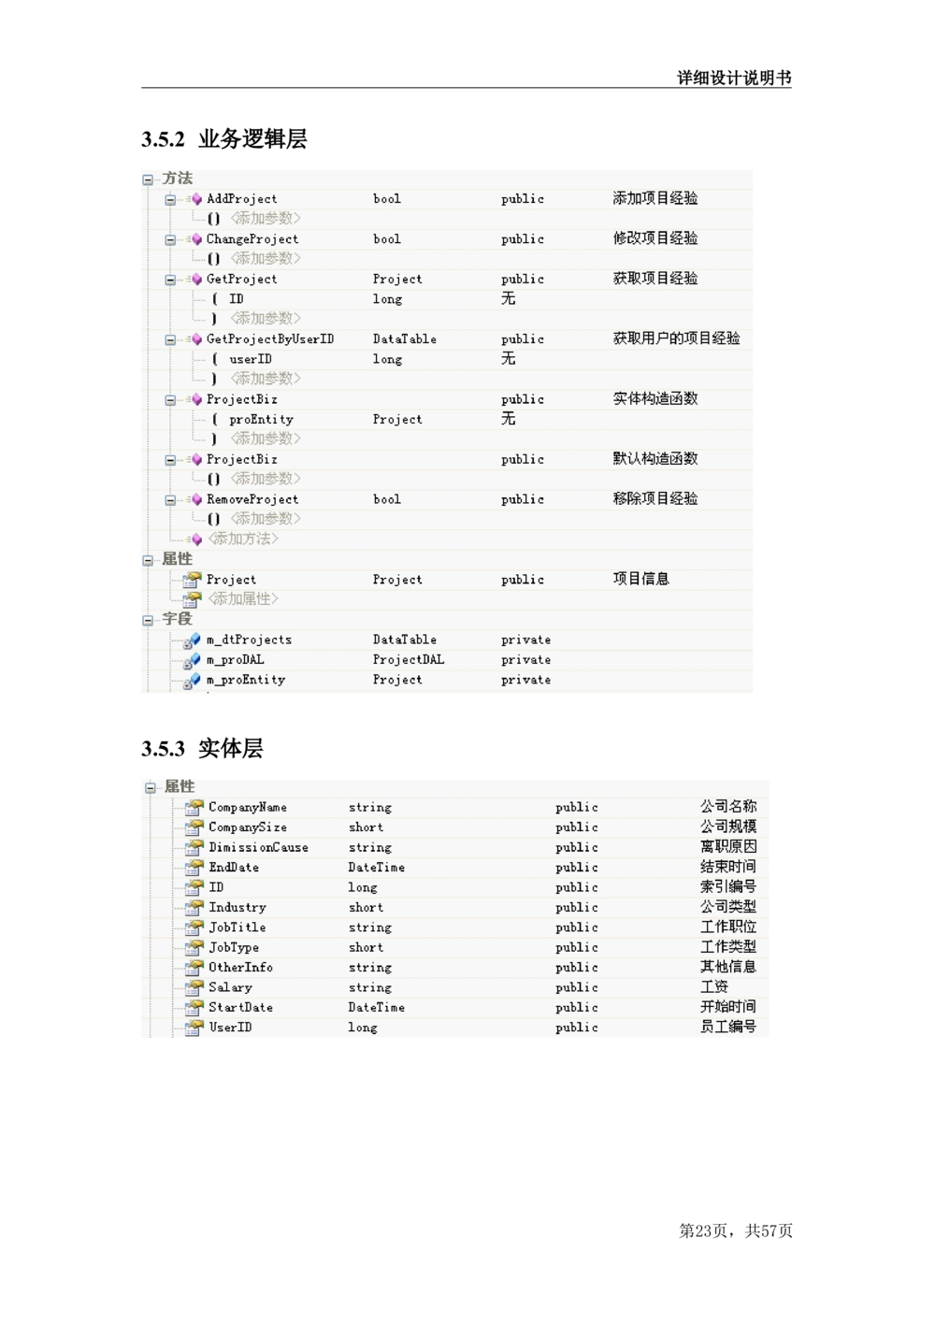Click the Project property icon
Image resolution: width=935 pixels, height=1323 pixels.
tap(193, 579)
